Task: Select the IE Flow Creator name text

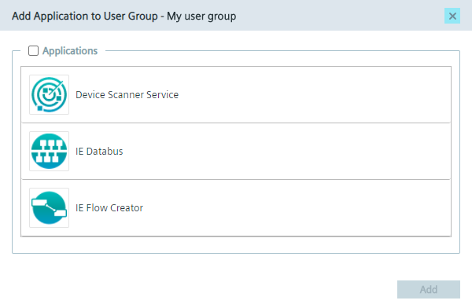Action: 109,208
